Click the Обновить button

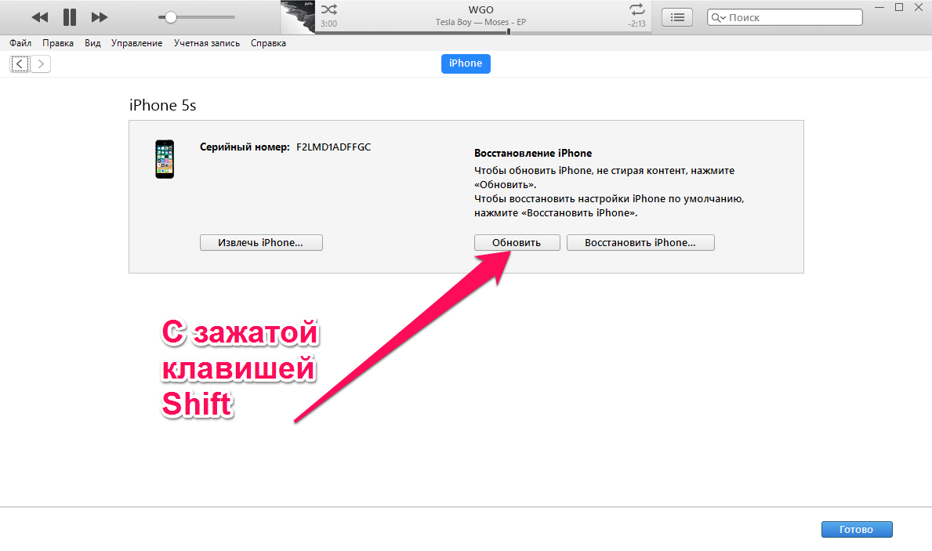coord(517,243)
